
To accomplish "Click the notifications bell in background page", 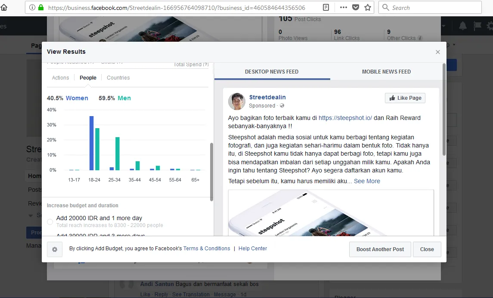I will click(x=462, y=26).
